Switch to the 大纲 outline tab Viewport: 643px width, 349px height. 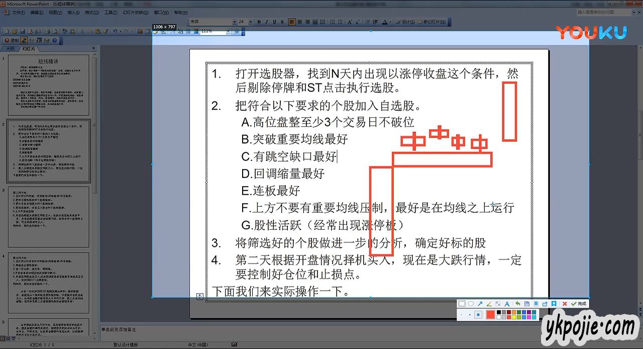(x=10, y=49)
